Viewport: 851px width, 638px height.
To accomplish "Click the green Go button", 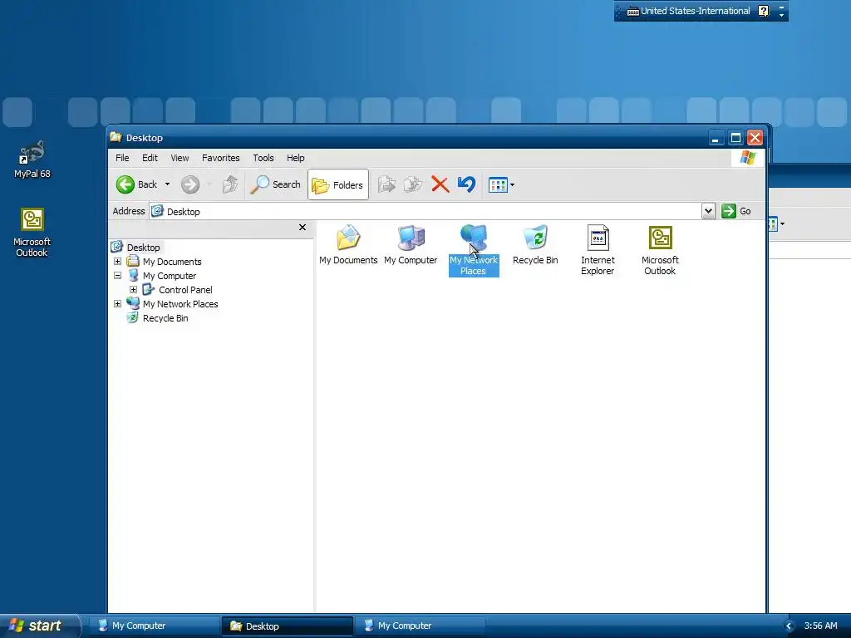I will pos(736,211).
